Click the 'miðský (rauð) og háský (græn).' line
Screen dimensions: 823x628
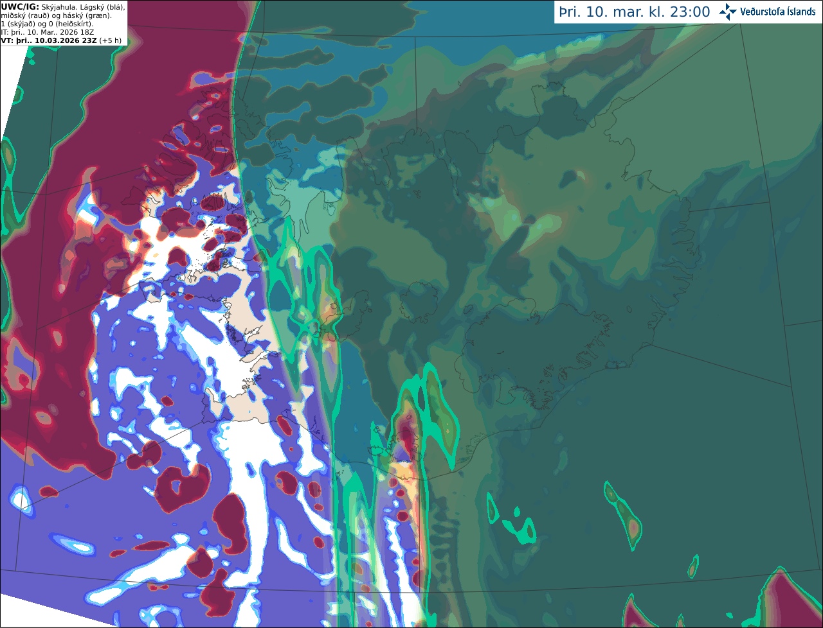click(57, 15)
